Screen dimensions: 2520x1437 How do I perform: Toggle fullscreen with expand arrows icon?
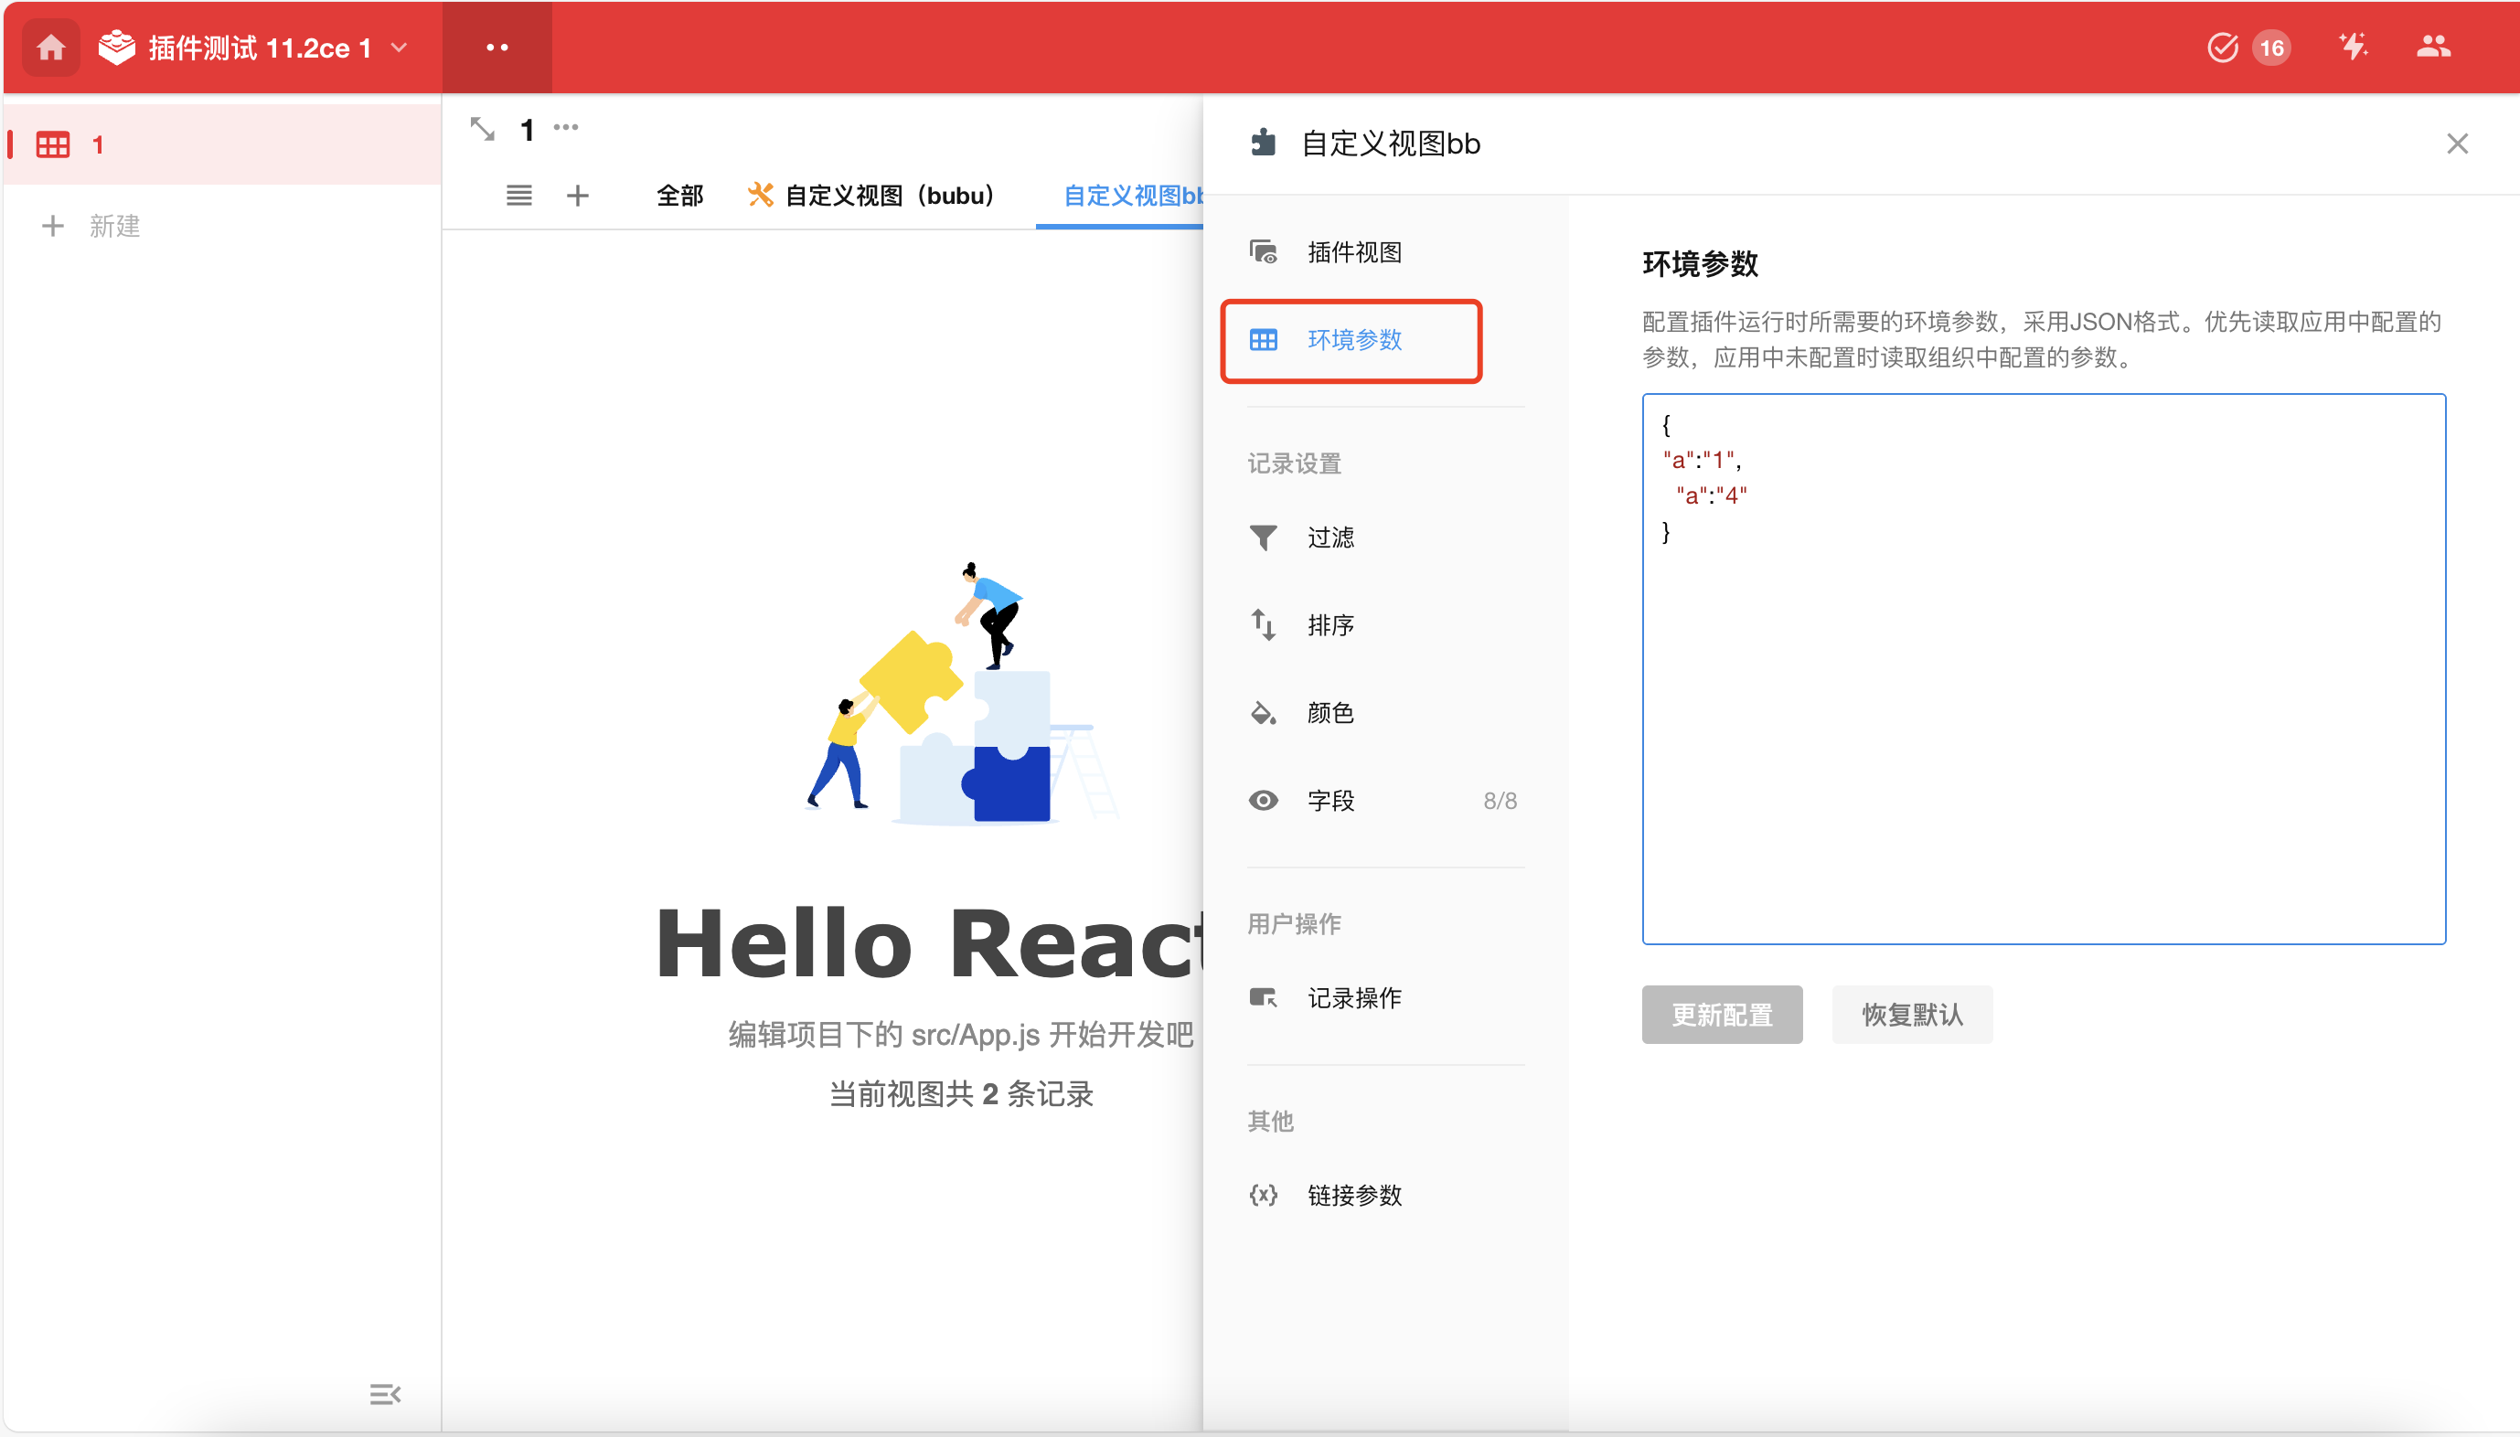(482, 128)
